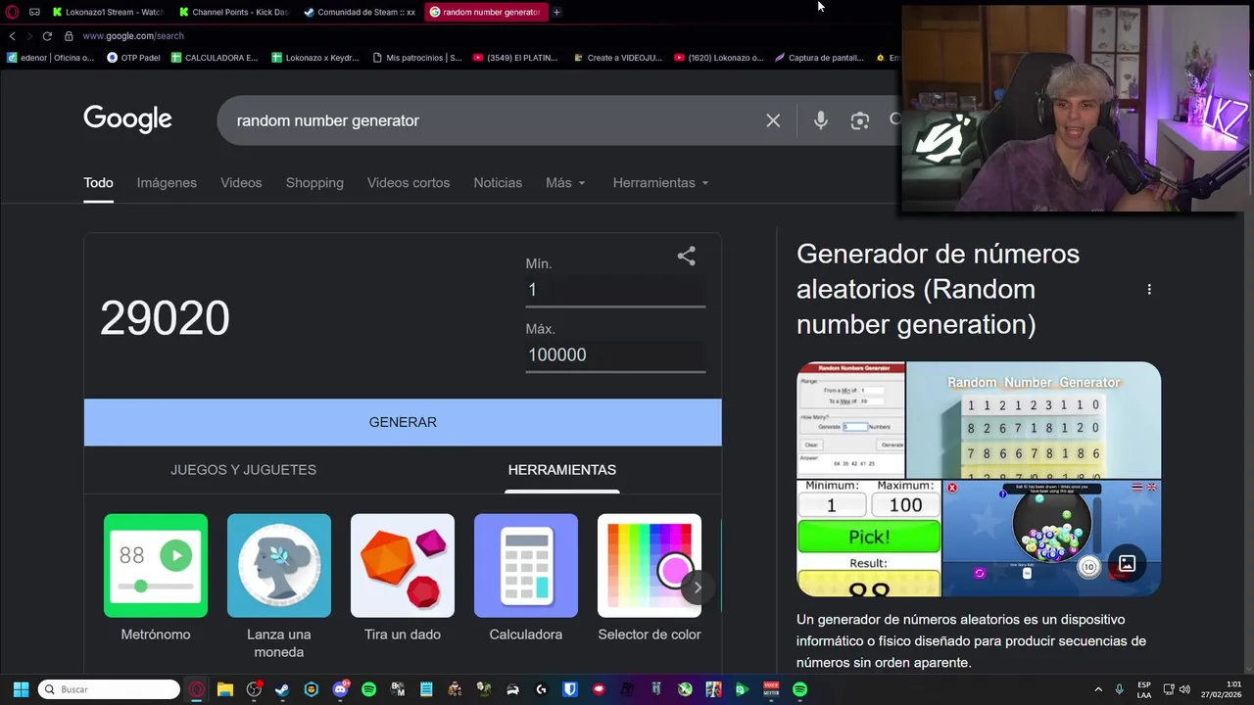Switch to Channel Points Kick browser tab
The image size is (1254, 705).
tap(235, 12)
